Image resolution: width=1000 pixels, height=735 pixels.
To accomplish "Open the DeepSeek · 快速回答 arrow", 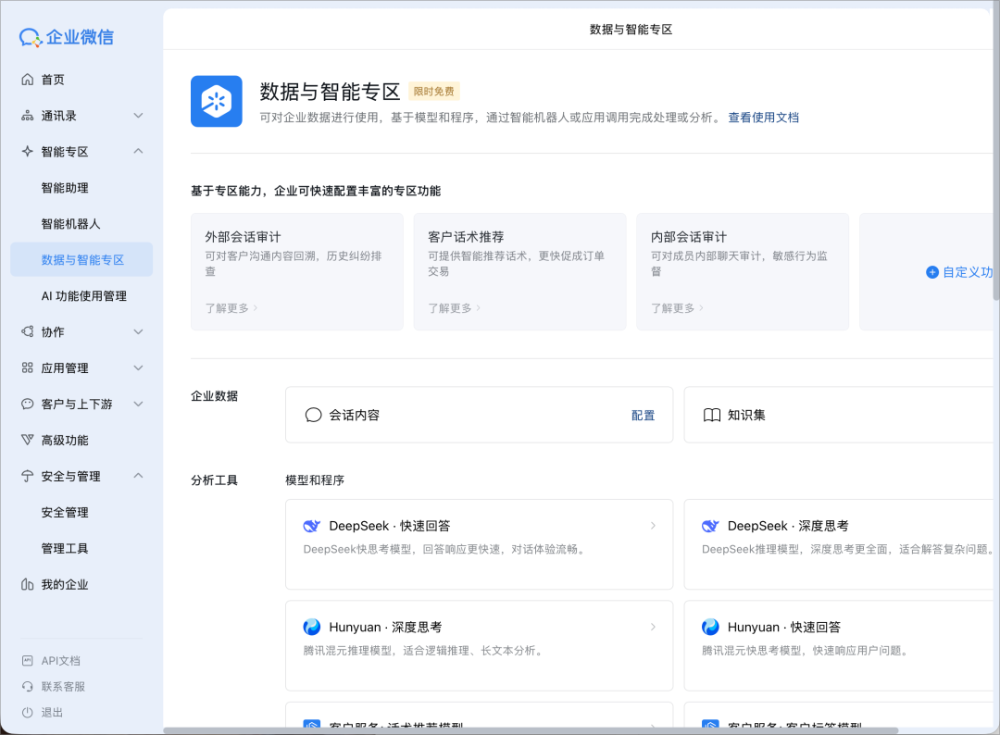I will tap(653, 525).
